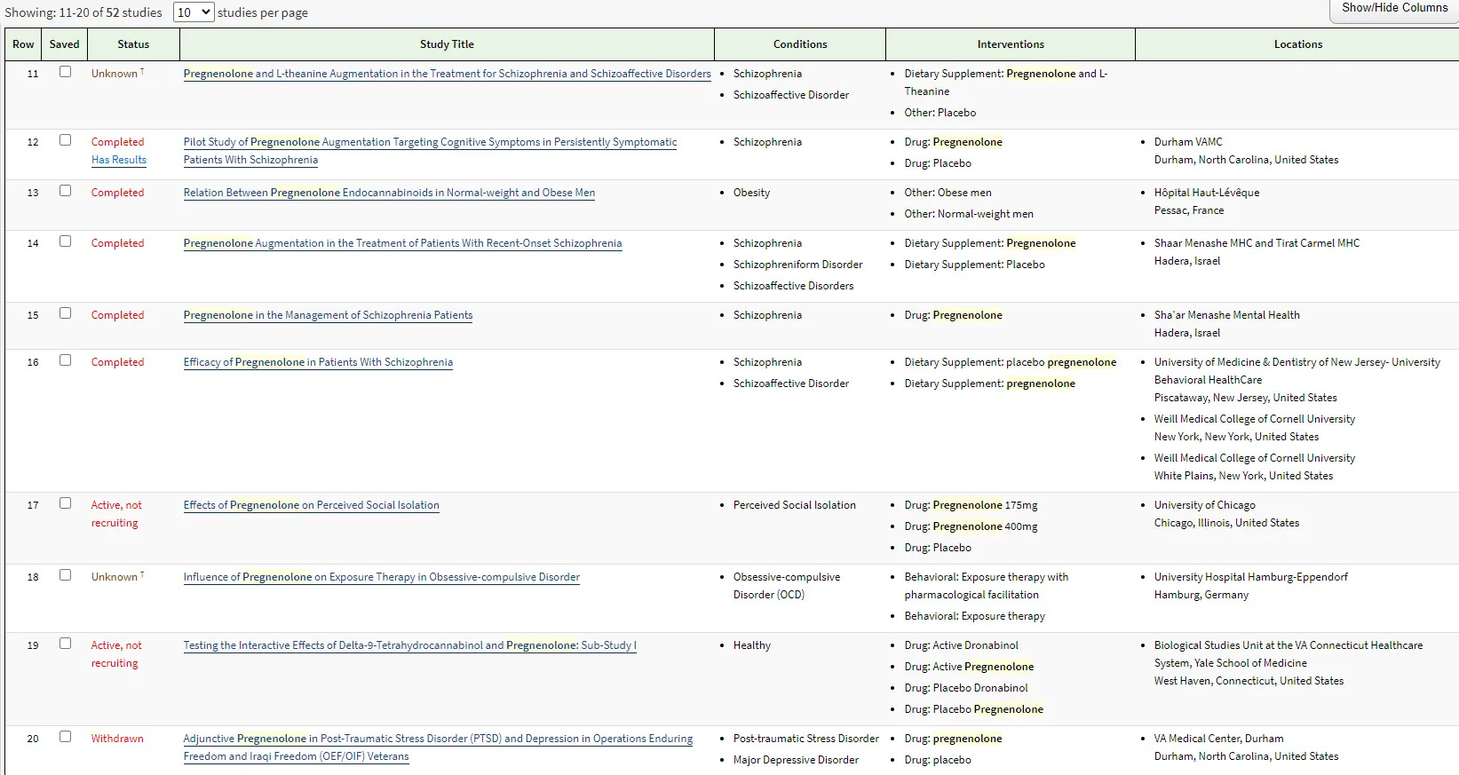The image size is (1459, 775).
Task: Click Active, not recruiting status in row 19
Action: [x=116, y=654]
